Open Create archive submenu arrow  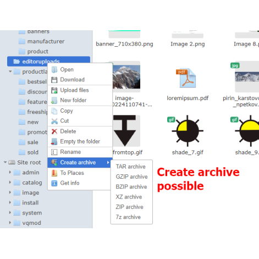pyautogui.click(x=108, y=162)
